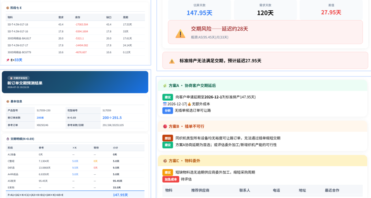Click the 差值 27.95天 value

click(331, 12)
